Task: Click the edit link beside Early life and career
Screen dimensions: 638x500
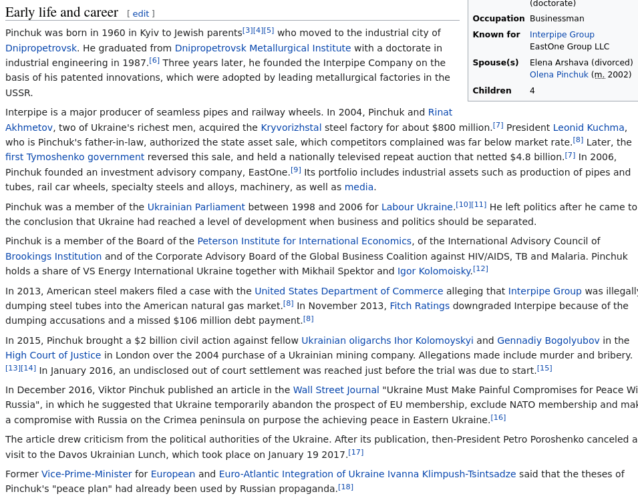Action: click(141, 14)
